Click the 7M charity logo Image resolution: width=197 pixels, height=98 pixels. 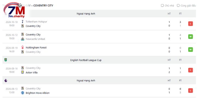click(x=14, y=10)
